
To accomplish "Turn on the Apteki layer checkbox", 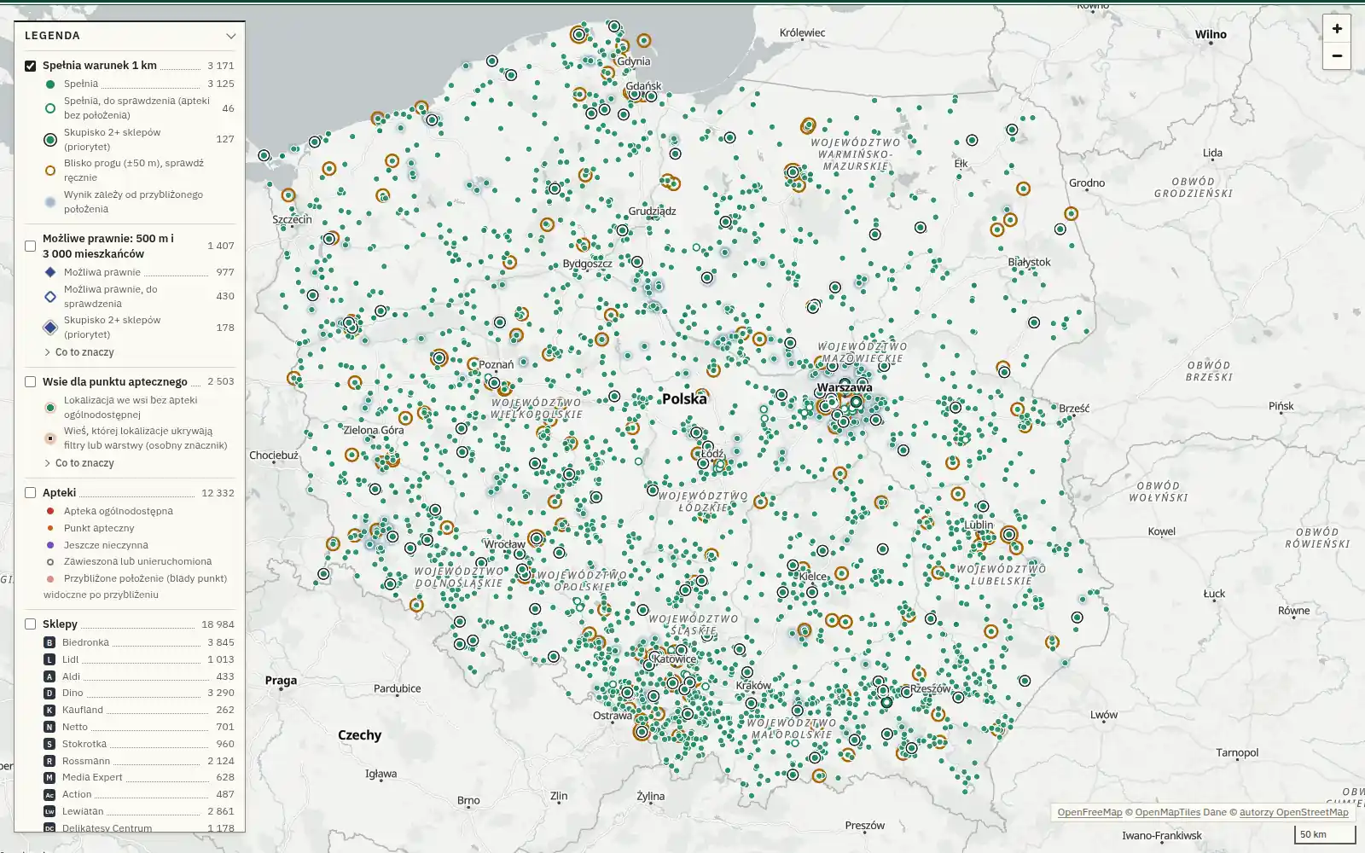I will pos(31,493).
